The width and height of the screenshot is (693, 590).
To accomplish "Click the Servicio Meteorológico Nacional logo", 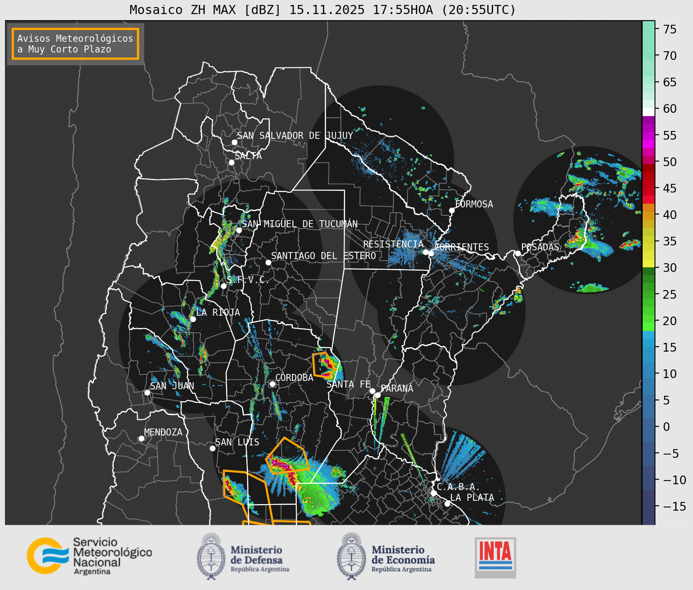I will click(x=90, y=556).
